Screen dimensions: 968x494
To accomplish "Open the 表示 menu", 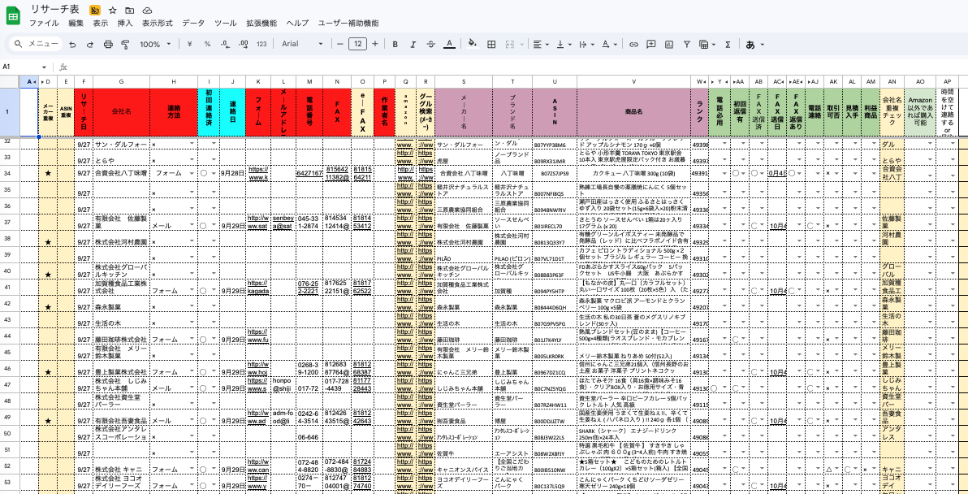I will 101,24.
